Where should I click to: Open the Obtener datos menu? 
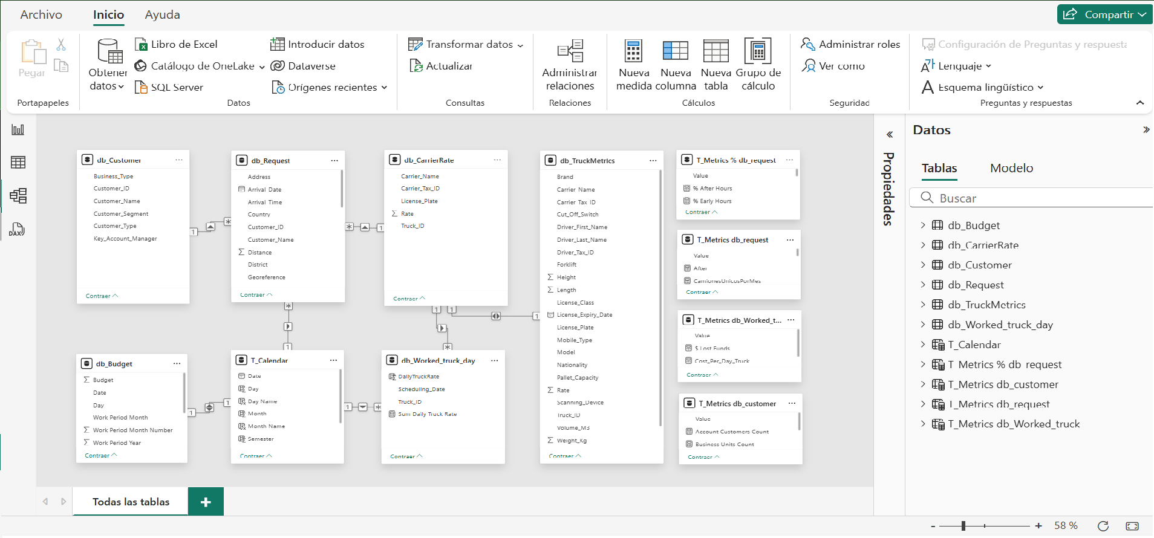[108, 65]
